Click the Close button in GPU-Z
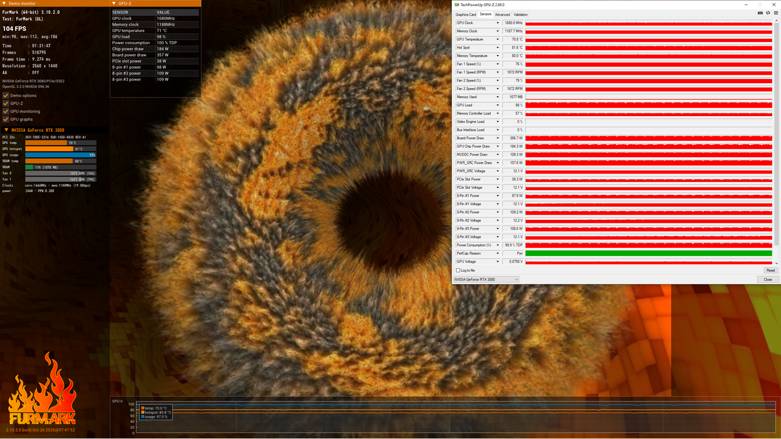This screenshot has width=781, height=439. click(768, 280)
